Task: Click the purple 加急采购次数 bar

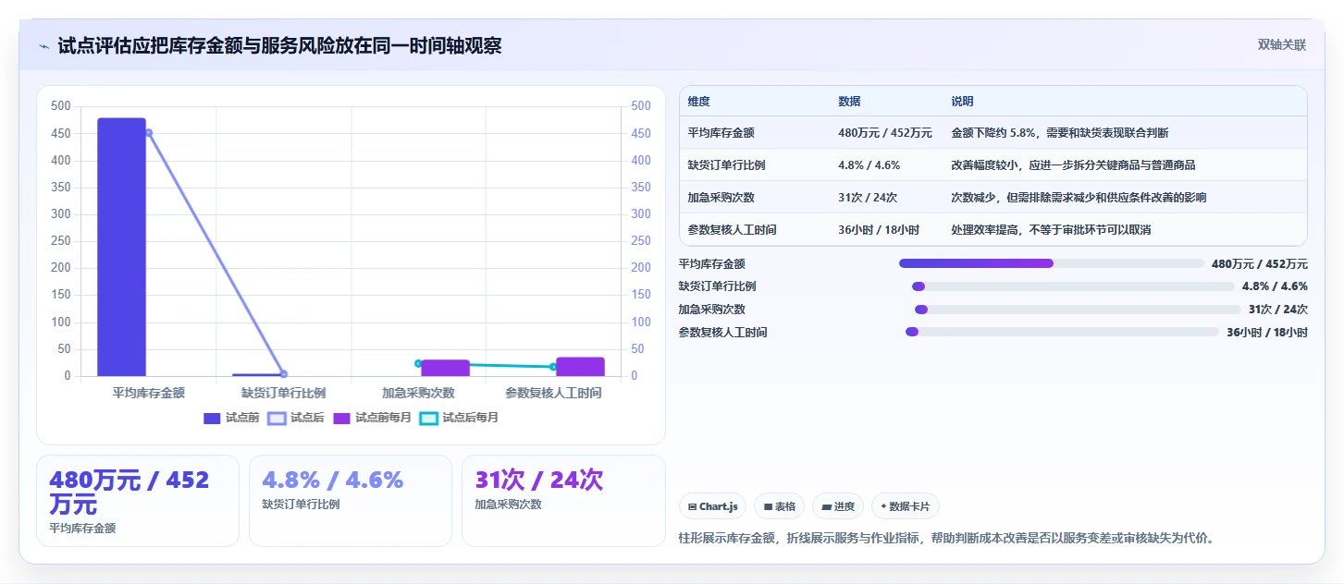Action: tap(445, 368)
